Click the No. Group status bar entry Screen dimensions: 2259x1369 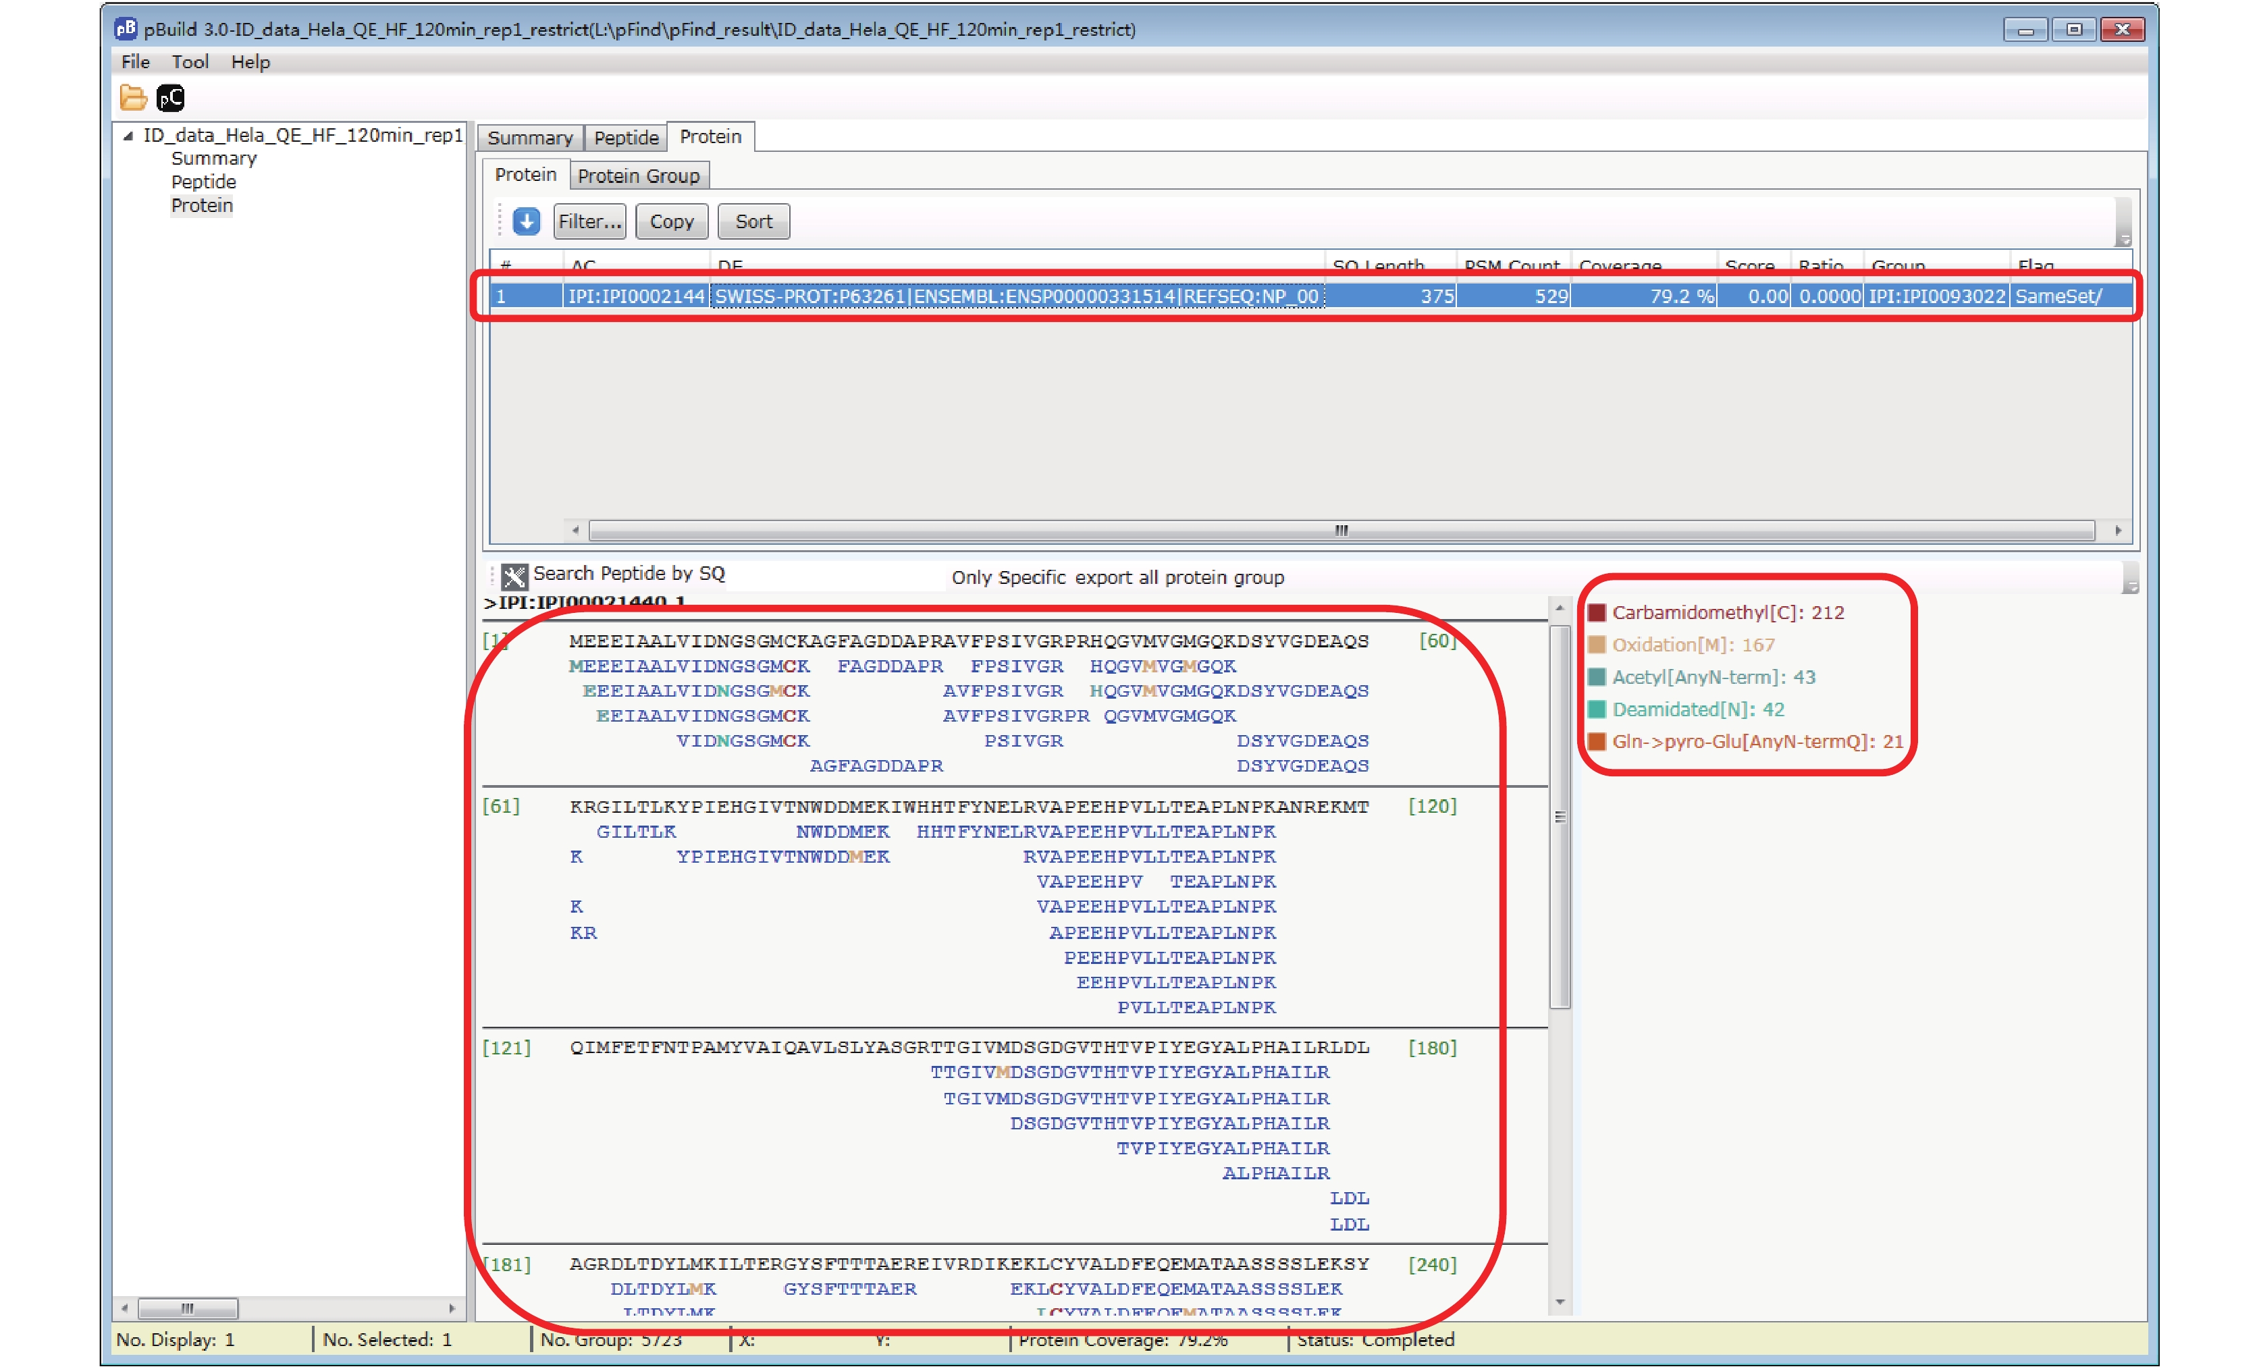(x=610, y=1340)
